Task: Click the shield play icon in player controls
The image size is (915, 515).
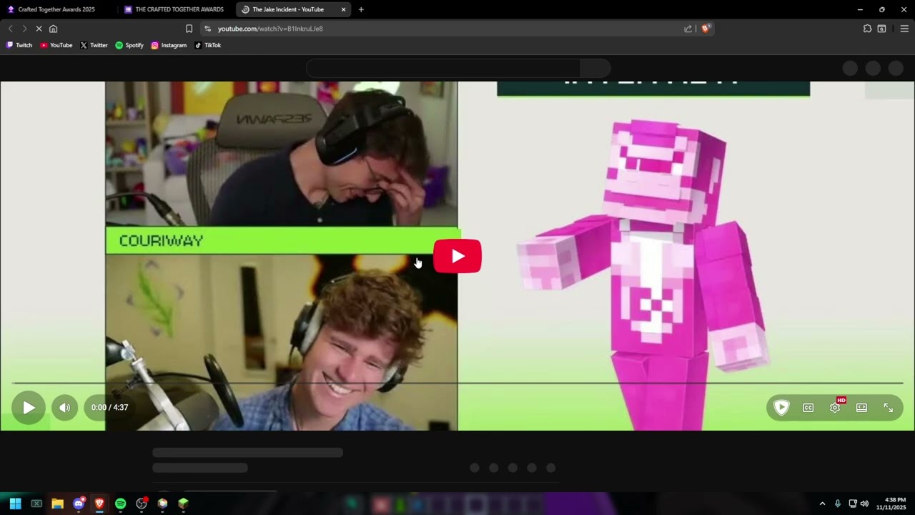Action: (x=781, y=408)
